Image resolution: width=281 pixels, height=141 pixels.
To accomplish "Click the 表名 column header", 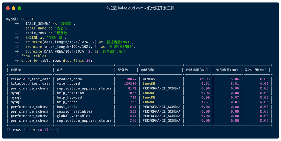I will coord(60,70).
